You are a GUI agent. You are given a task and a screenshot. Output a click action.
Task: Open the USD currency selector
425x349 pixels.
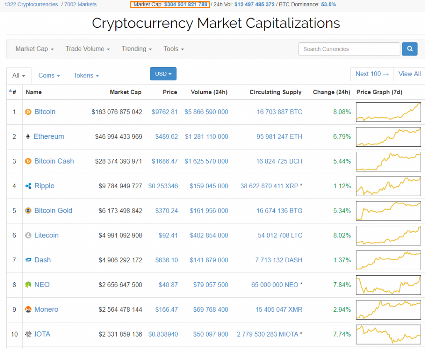163,74
